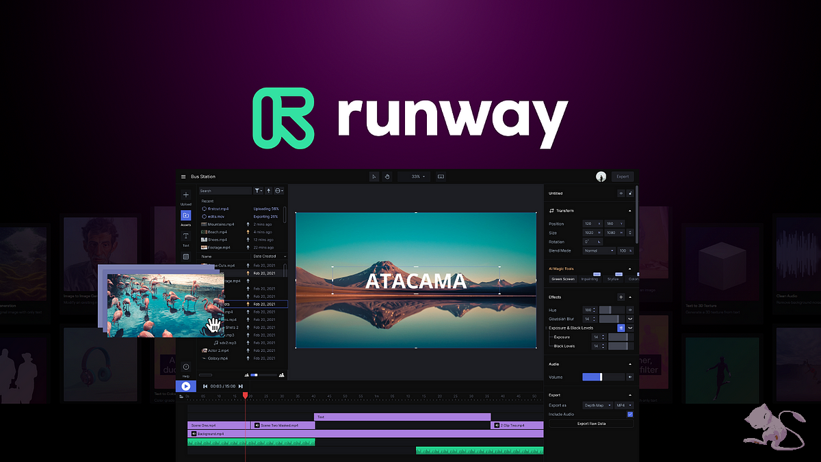The image size is (821, 462).
Task: Open the MP4 format dropdown
Action: [624, 405]
